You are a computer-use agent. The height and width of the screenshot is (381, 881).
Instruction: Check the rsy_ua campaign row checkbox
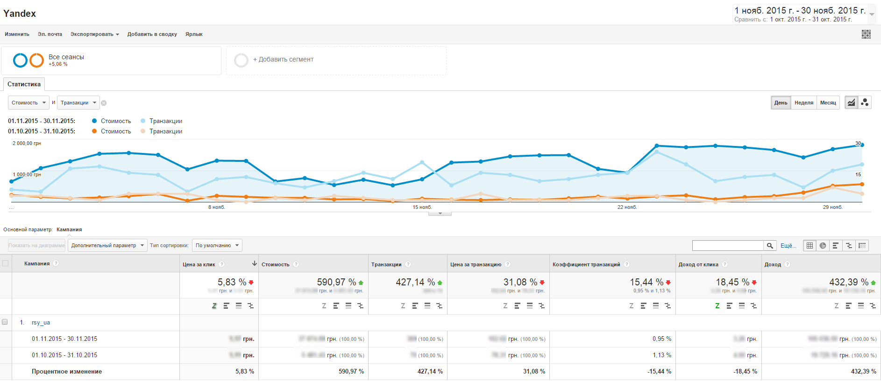(5, 322)
